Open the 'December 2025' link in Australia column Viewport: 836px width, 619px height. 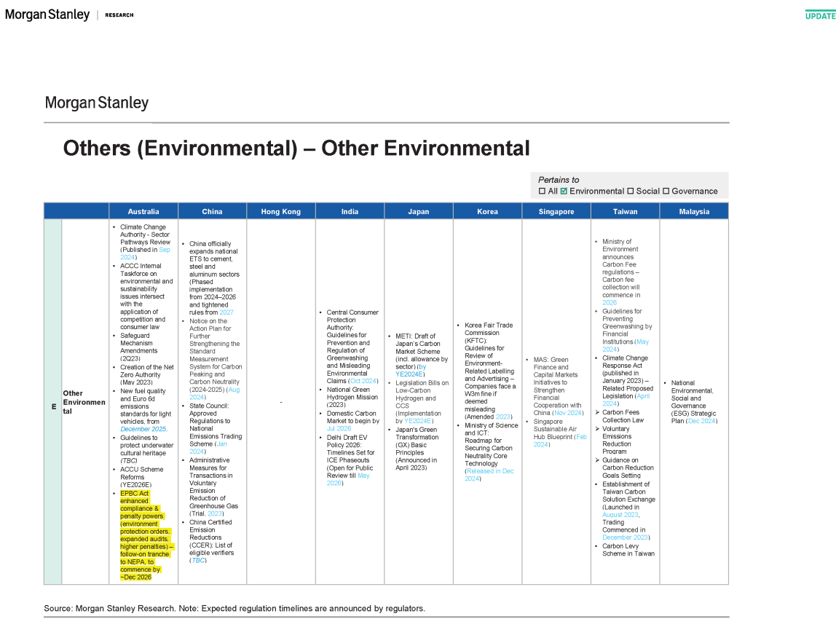pos(143,429)
